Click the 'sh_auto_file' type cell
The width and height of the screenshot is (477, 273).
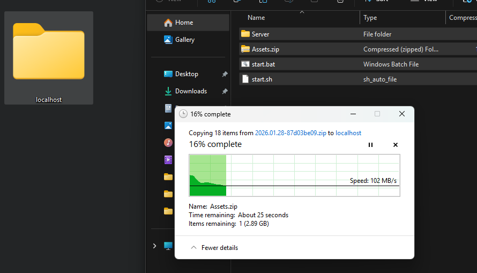click(x=380, y=79)
